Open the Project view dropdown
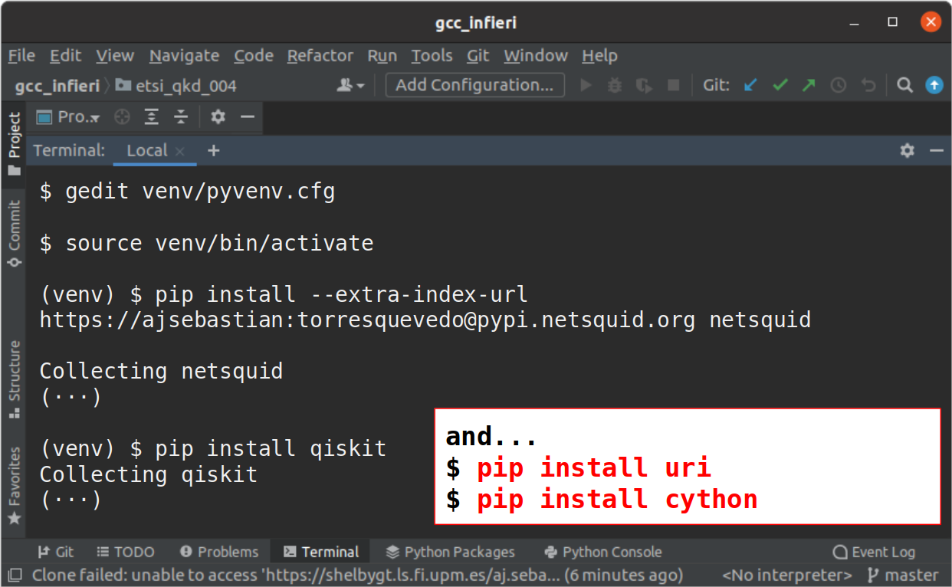 pyautogui.click(x=69, y=117)
